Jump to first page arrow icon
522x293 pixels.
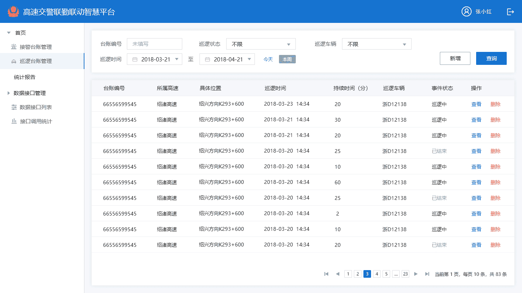point(326,274)
